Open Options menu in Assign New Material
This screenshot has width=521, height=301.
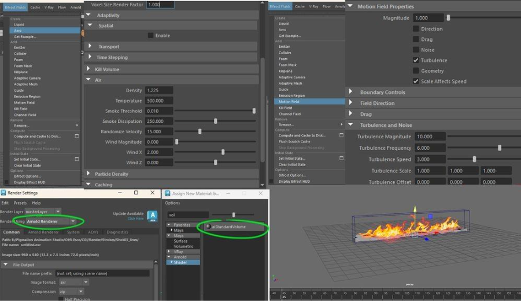click(x=172, y=203)
